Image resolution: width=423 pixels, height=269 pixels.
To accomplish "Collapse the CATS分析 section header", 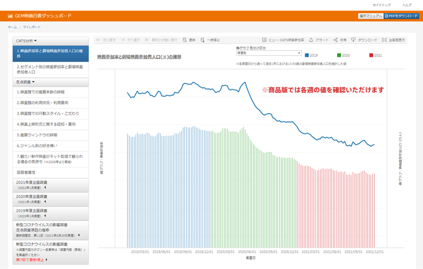I will (25, 40).
